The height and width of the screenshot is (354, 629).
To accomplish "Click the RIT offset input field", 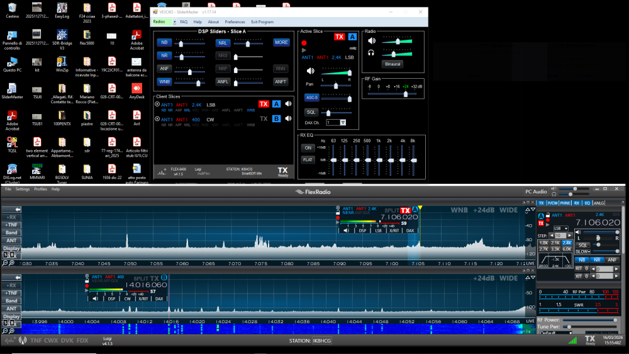I will coord(604,269).
